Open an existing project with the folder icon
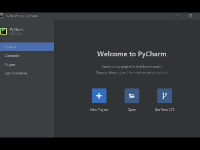Screen dimensions: 200x150 pos(132,96)
